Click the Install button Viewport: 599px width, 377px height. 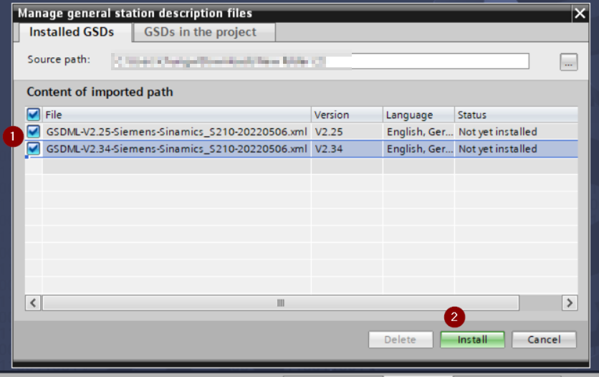coord(472,340)
